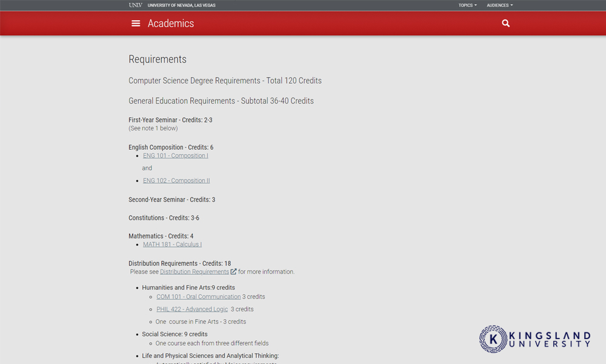Click 'Computer Science Degree Requirements - Total 120 Credits'
This screenshot has height=364, width=606.
[225, 81]
